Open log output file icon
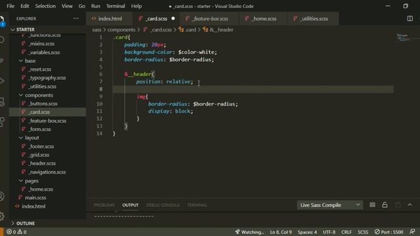420x236 pixels. click(x=398, y=205)
